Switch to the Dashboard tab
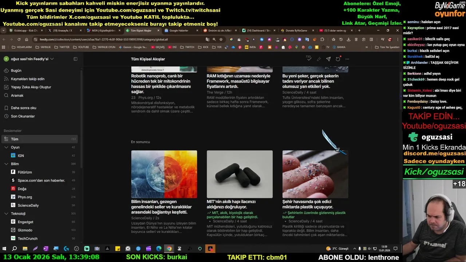 258,31
